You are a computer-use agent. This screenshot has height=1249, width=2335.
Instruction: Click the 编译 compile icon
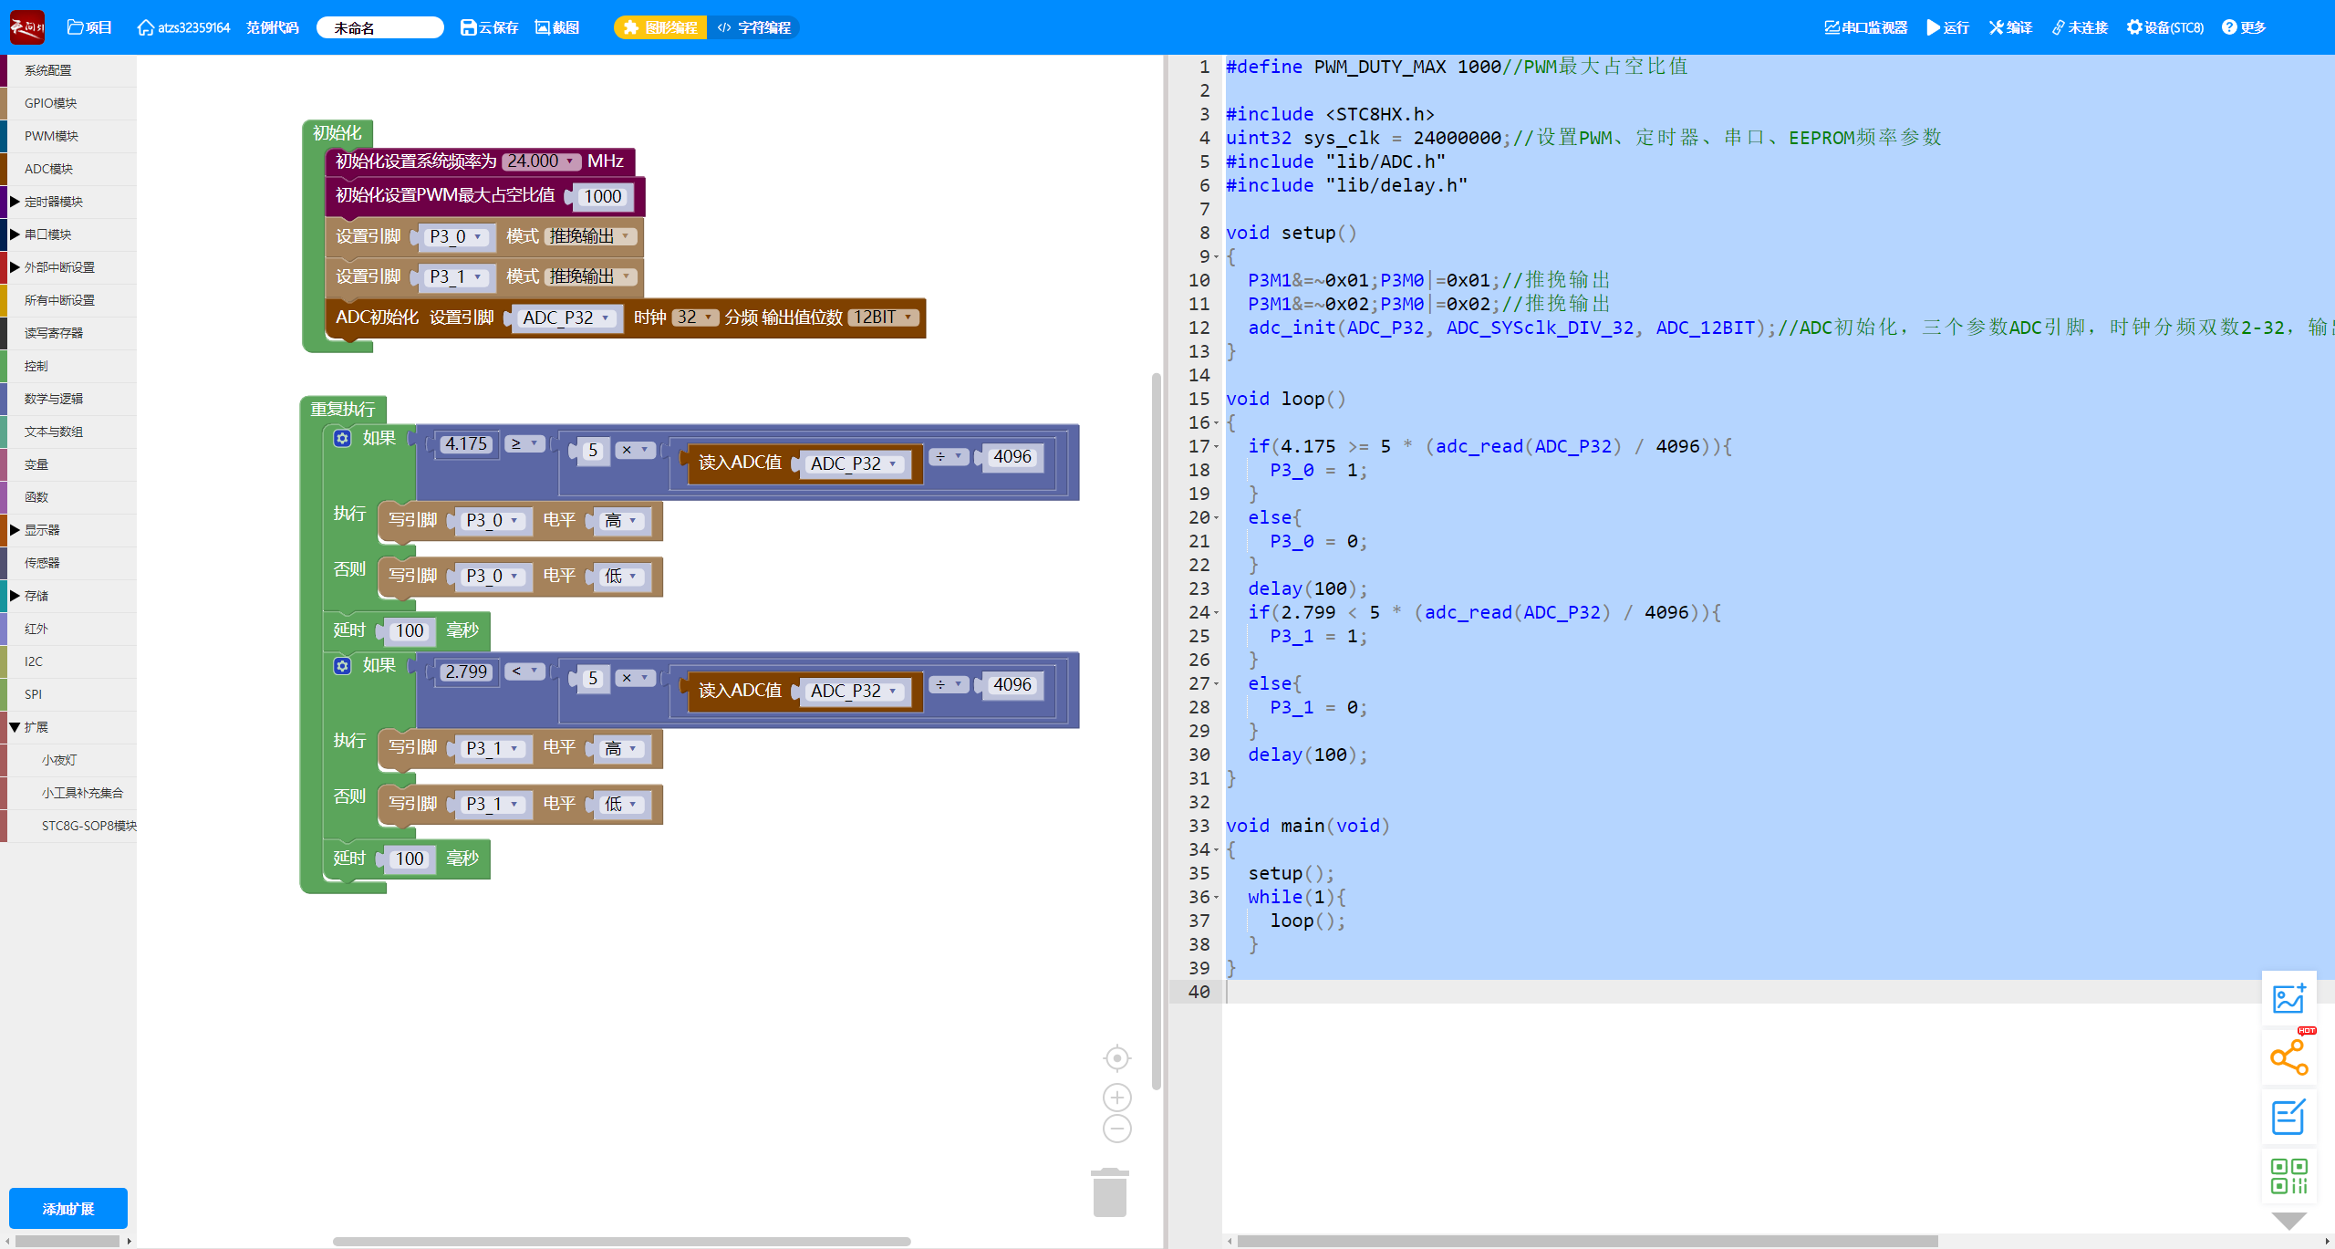click(x=2010, y=27)
